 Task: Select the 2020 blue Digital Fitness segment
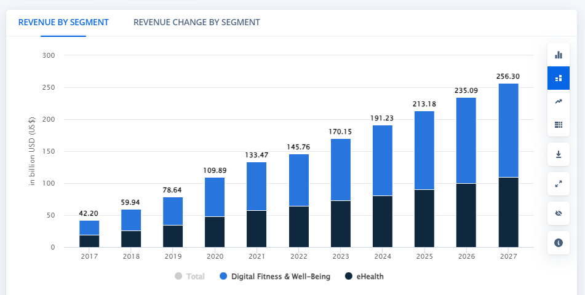215,197
